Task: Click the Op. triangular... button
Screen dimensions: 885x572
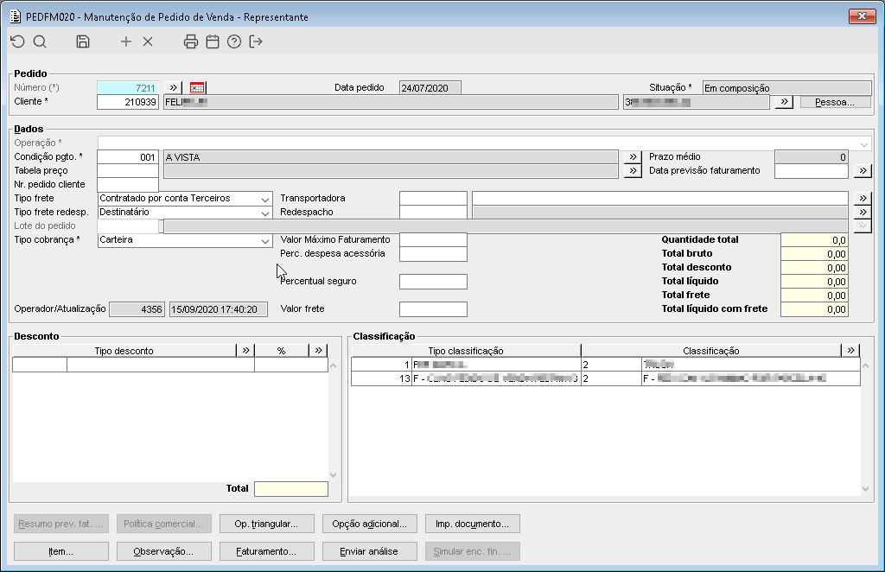Action: tap(266, 524)
